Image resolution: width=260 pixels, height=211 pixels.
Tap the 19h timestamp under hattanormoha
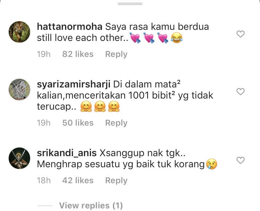pos(44,54)
